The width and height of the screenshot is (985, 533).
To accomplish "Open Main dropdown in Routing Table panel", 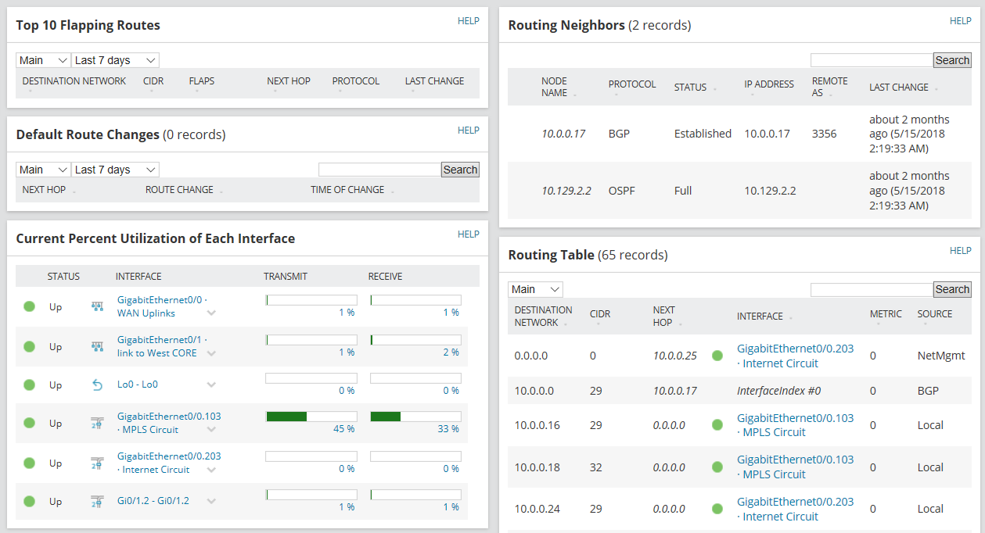I will 536,289.
